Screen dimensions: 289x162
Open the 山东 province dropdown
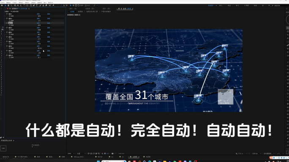tap(44, 21)
